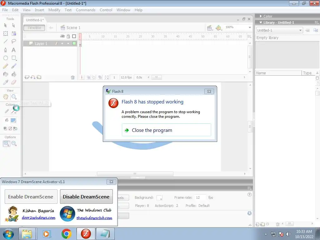Click Close the program

click(x=166, y=130)
